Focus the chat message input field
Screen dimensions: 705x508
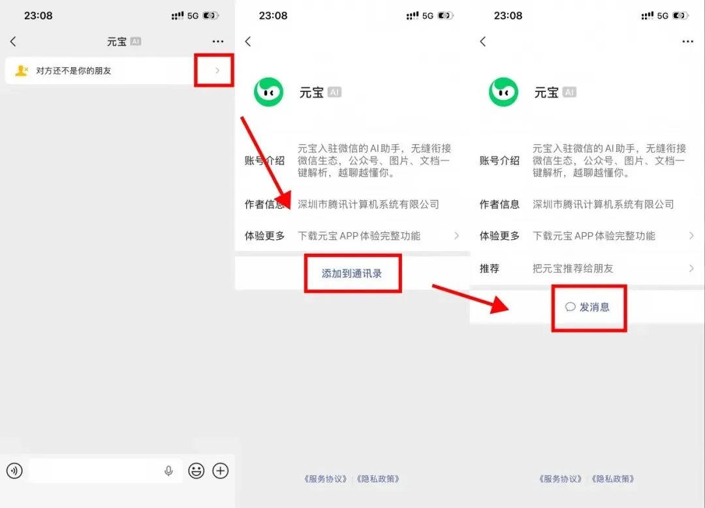point(106,471)
